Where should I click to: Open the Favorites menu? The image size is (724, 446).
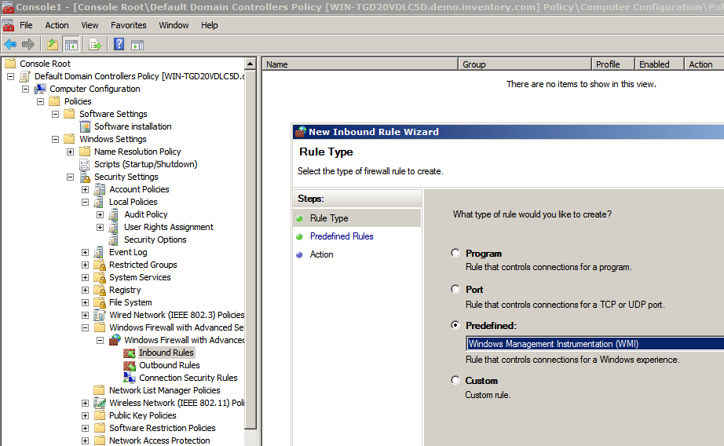coord(128,25)
